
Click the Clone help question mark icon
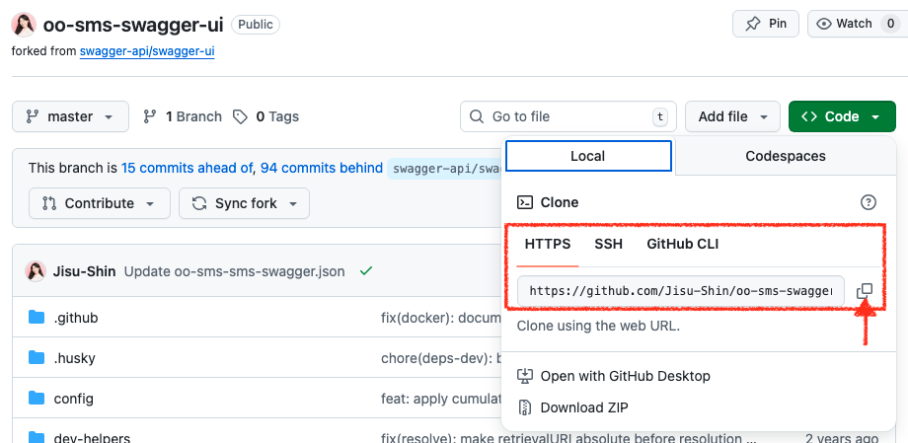(869, 202)
